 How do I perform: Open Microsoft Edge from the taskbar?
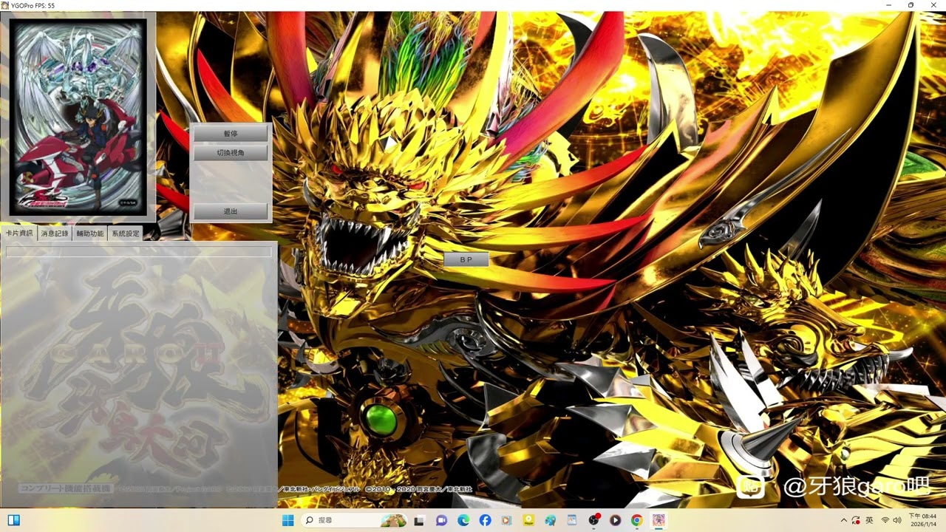tap(463, 520)
